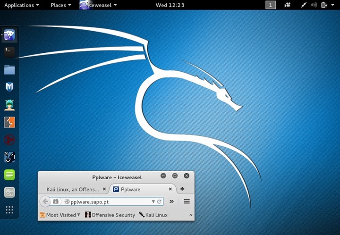This screenshot has width=340, height=235.
Task: Open a new tab with plus button
Action: (x=182, y=189)
